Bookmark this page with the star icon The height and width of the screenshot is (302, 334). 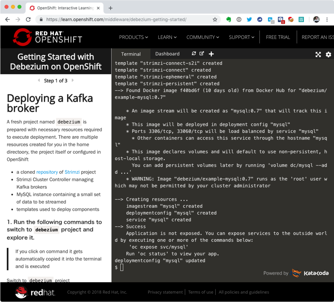point(215,20)
